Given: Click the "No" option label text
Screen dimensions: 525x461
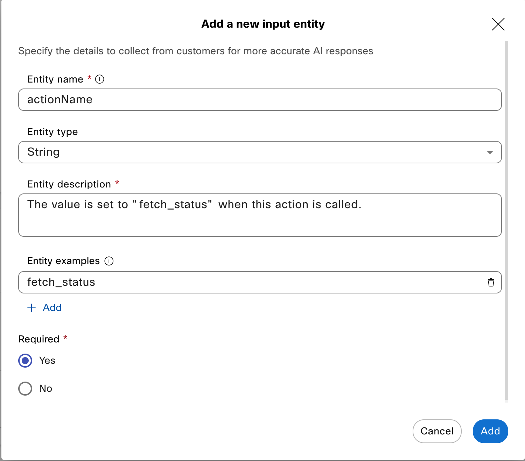Looking at the screenshot, I should 46,389.
